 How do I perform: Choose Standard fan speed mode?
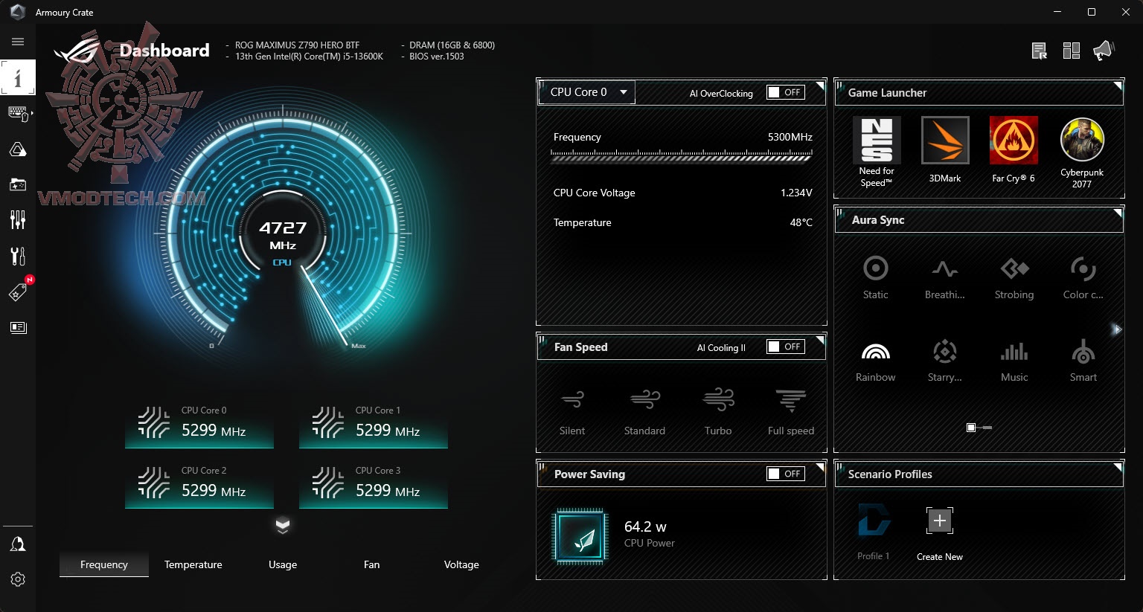644,411
